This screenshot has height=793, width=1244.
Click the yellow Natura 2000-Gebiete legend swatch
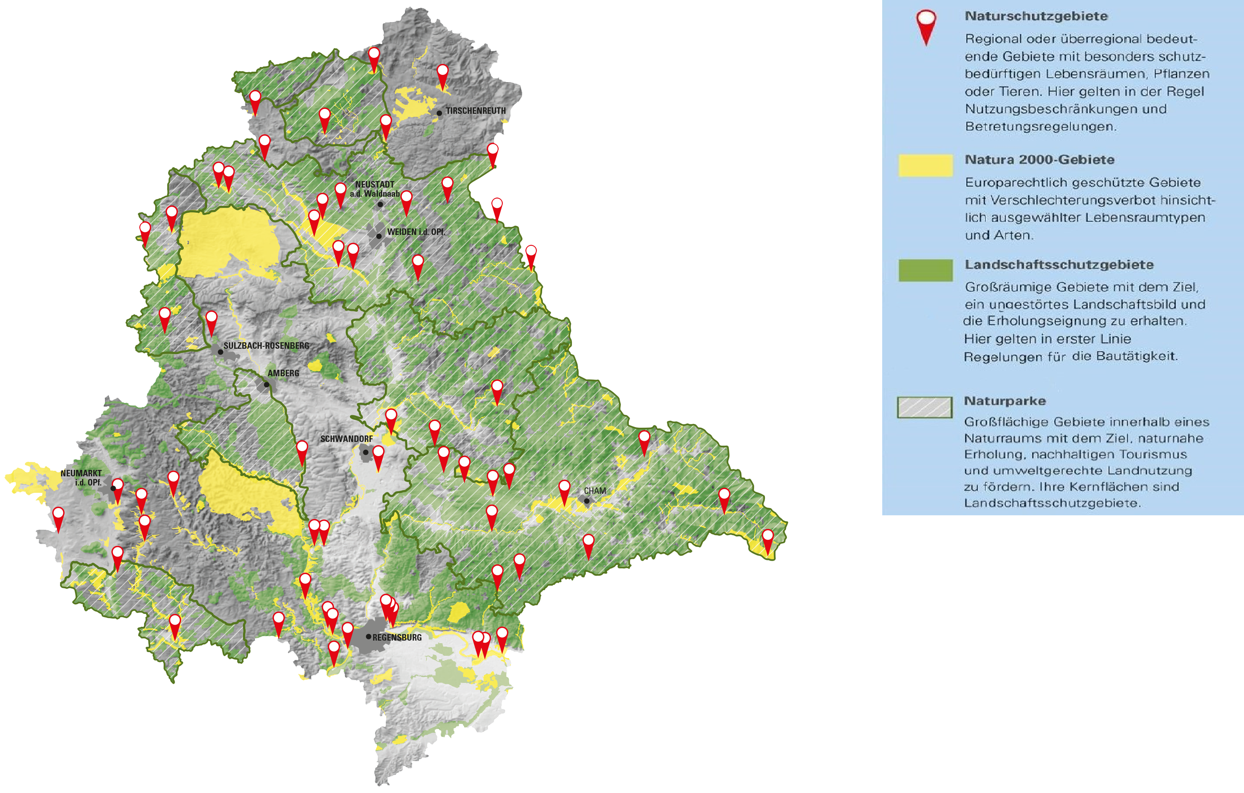coord(925,165)
